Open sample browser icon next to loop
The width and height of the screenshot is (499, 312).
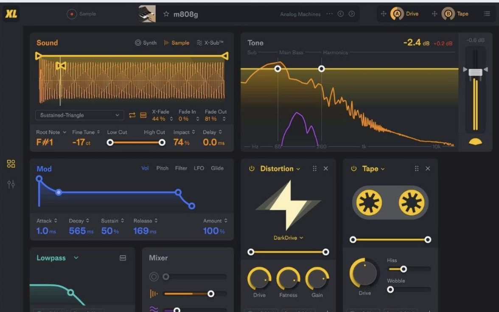tap(143, 115)
